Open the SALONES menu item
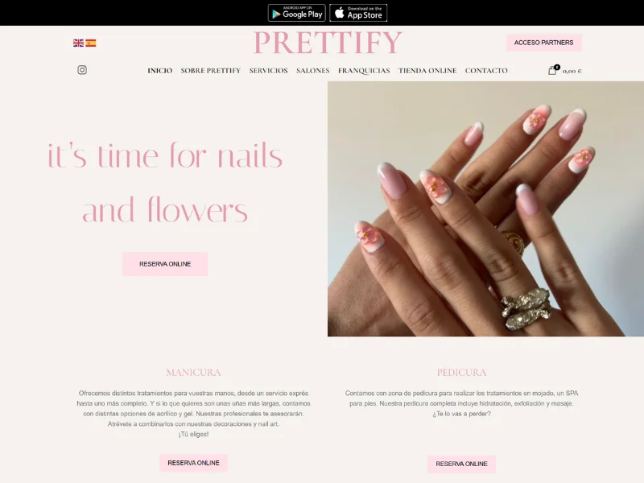The height and width of the screenshot is (483, 644). [313, 71]
